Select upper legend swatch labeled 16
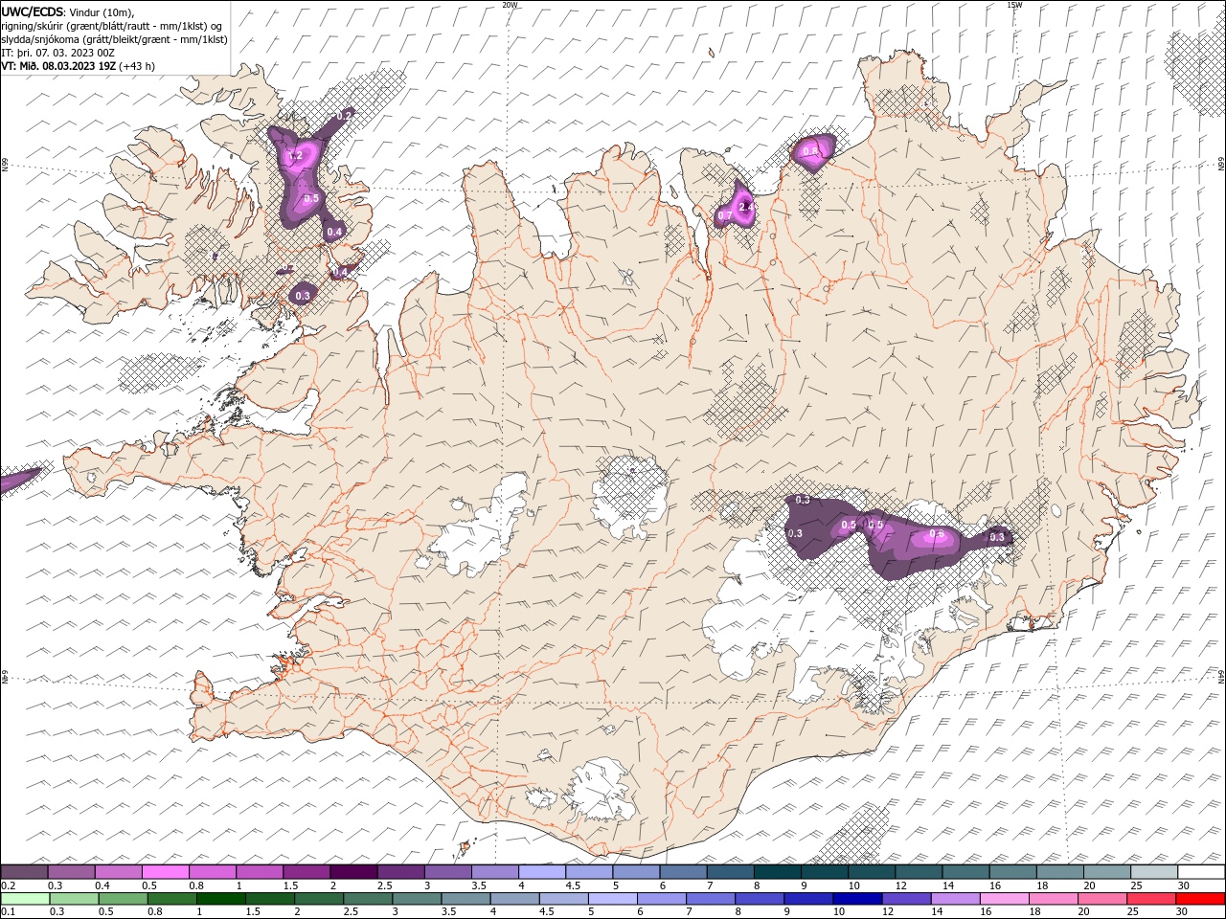The width and height of the screenshot is (1226, 919). point(1012,872)
